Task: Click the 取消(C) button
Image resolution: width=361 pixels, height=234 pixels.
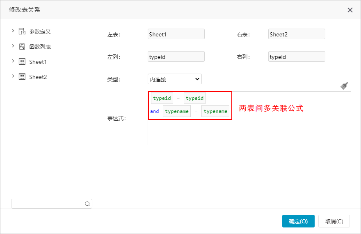Action: (334, 221)
